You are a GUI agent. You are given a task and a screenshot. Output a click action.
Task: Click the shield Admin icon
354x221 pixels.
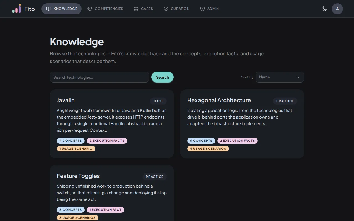[202, 9]
